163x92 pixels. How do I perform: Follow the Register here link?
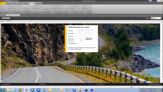click(x=78, y=49)
